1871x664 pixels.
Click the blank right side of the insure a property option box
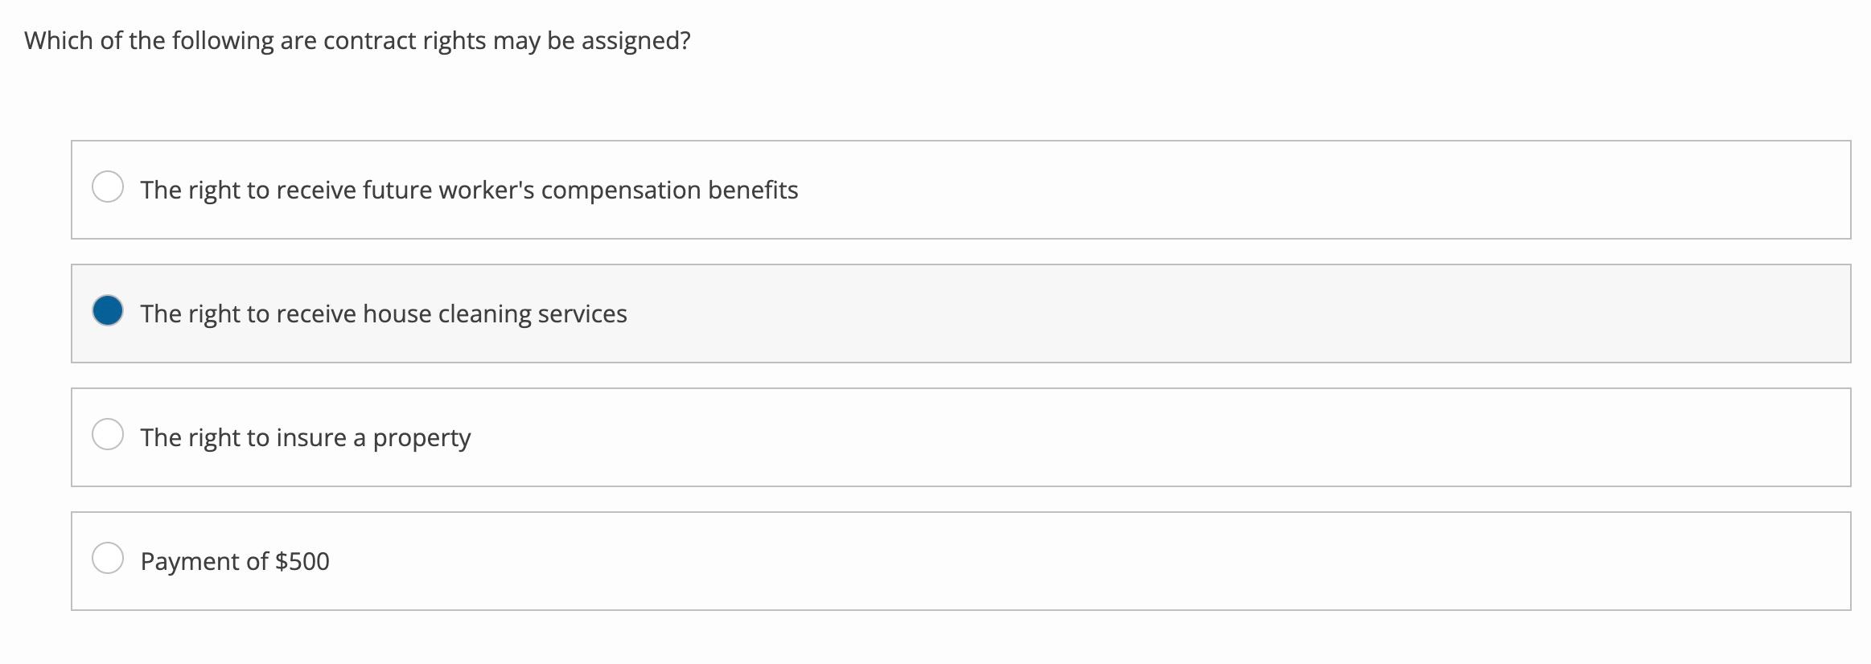coord(1367,438)
